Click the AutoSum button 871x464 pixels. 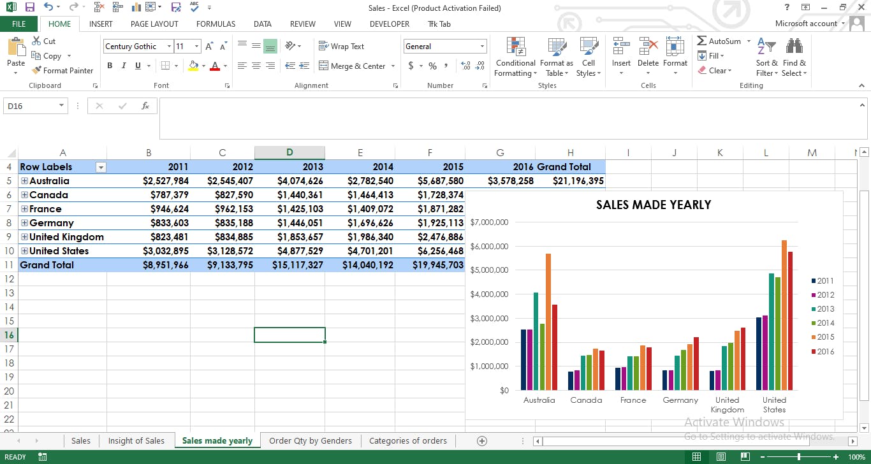pos(720,41)
